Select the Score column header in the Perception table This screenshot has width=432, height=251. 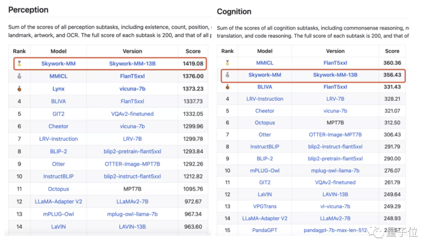pyautogui.click(x=193, y=51)
